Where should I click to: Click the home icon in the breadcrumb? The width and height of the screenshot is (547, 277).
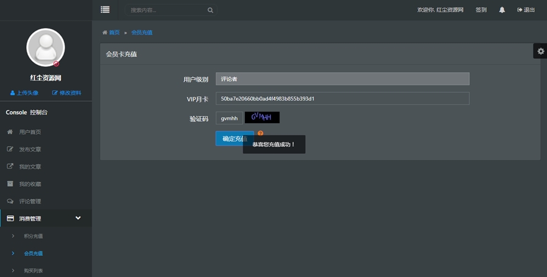[x=105, y=32]
